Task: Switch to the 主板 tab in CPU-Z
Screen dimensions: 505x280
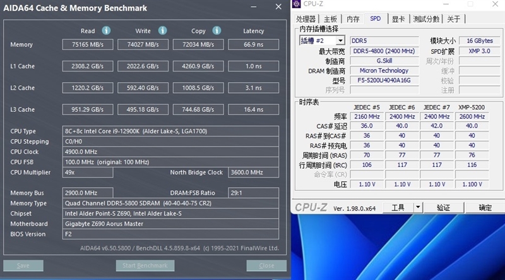Action: tap(330, 19)
